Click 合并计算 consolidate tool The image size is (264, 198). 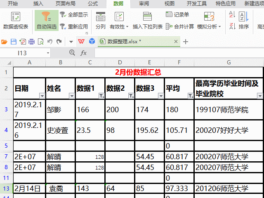point(180,26)
